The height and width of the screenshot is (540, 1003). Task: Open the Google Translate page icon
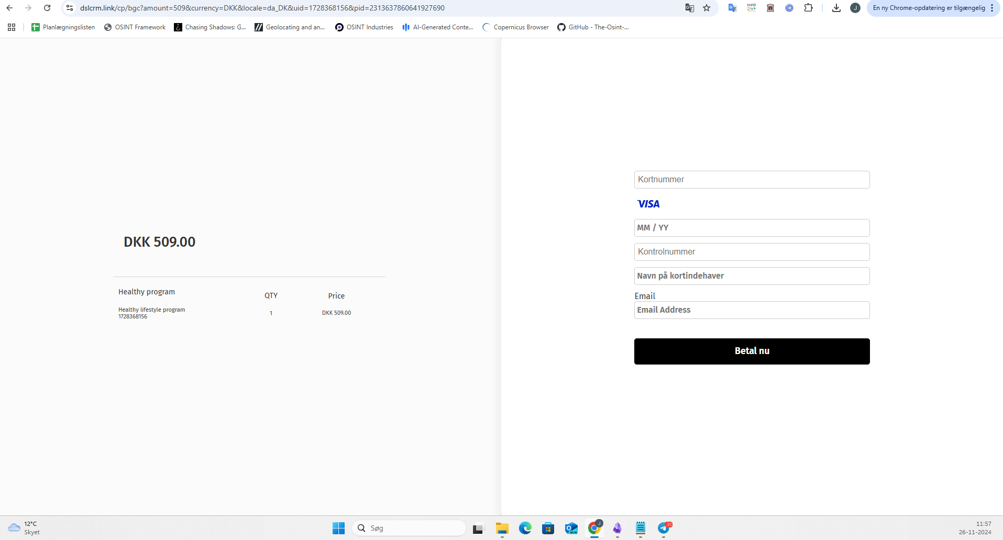pyautogui.click(x=690, y=8)
